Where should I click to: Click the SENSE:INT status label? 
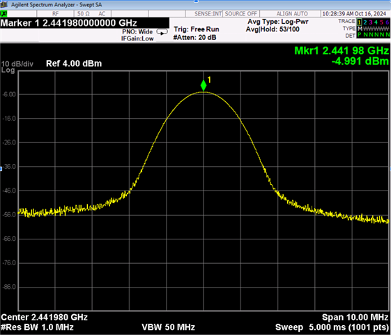coord(208,14)
